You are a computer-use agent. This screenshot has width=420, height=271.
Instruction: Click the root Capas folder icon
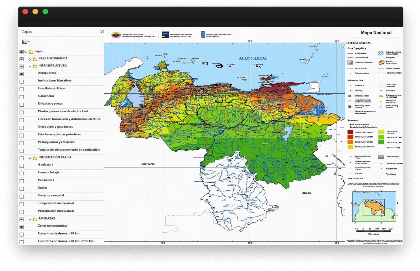(31, 52)
